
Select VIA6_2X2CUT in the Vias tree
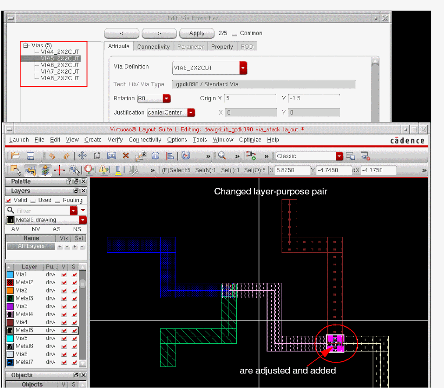pos(60,65)
